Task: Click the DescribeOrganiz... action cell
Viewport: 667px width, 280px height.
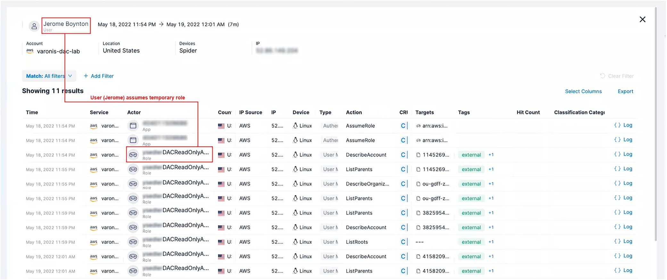Action: (x=367, y=184)
